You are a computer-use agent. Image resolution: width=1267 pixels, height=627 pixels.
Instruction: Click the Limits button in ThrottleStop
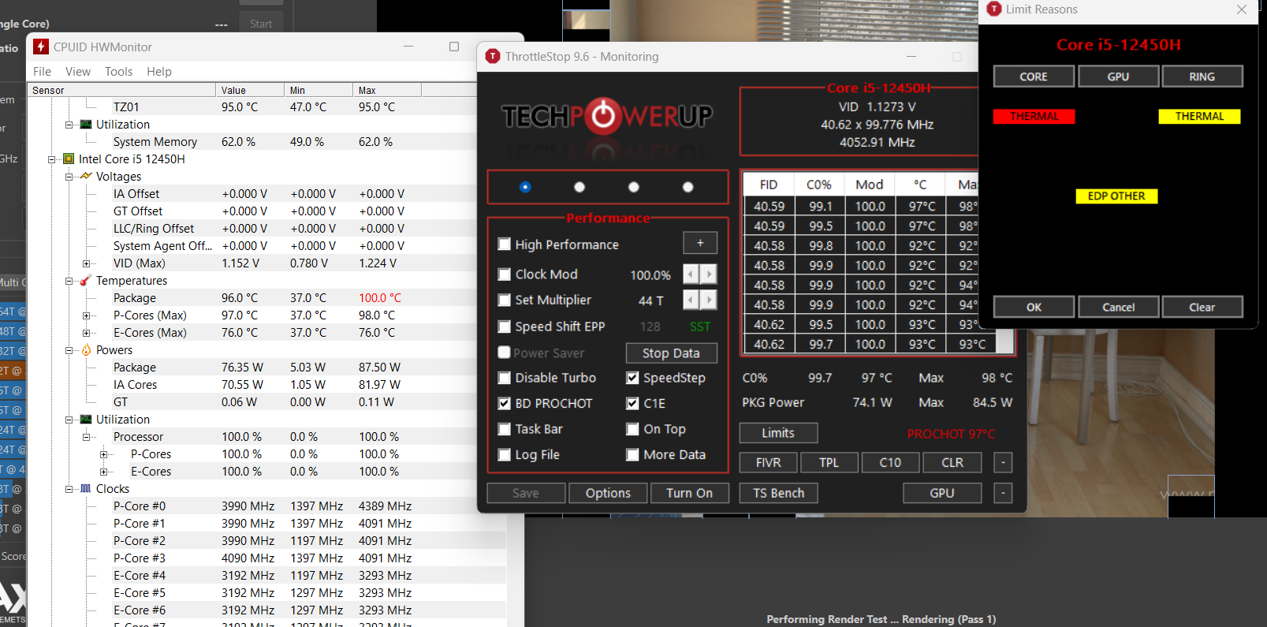778,433
